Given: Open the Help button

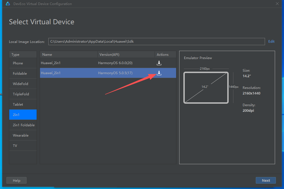Looking at the screenshot, I should click(x=16, y=180).
